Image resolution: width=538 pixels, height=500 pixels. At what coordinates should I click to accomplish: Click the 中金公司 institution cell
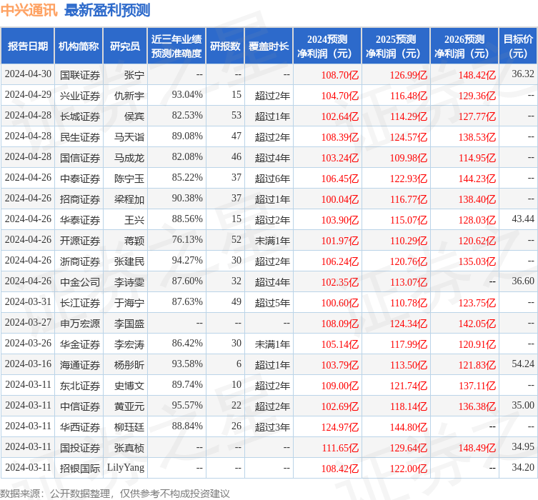pyautogui.click(x=80, y=282)
